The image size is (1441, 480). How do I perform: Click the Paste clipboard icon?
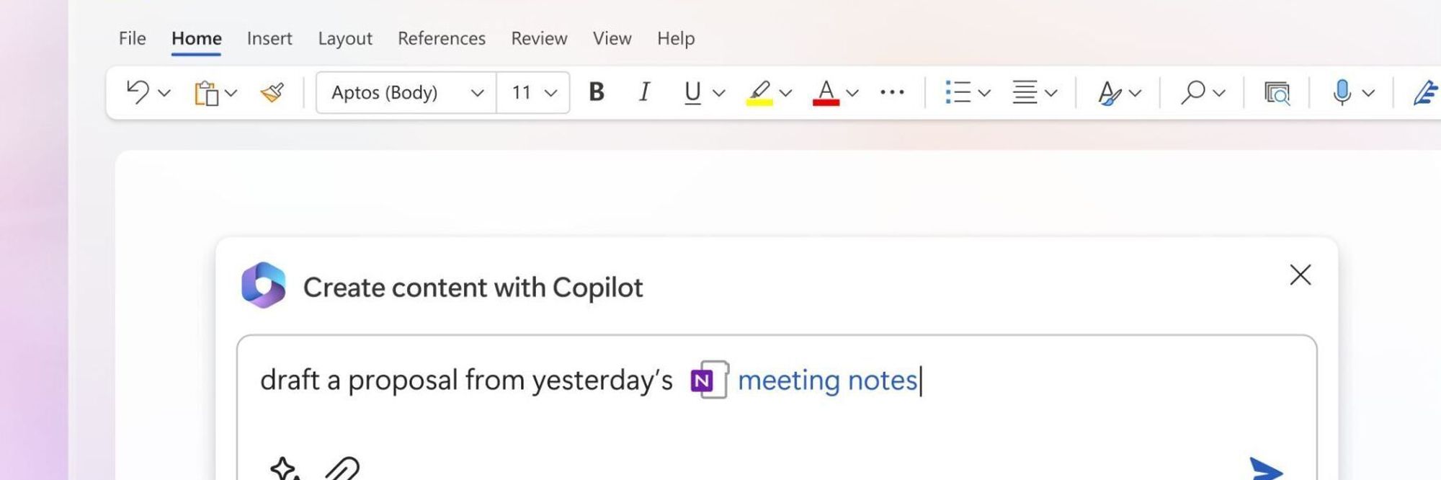point(206,93)
